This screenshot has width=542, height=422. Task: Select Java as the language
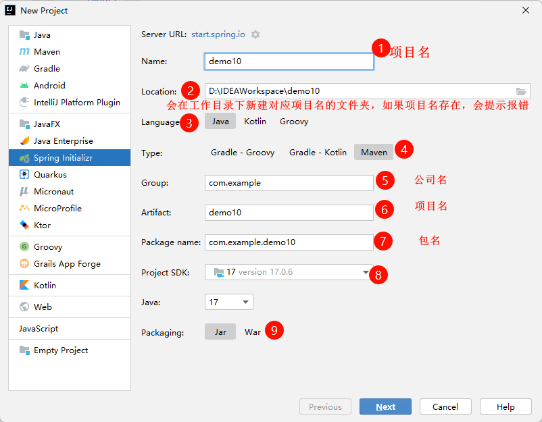coord(220,122)
